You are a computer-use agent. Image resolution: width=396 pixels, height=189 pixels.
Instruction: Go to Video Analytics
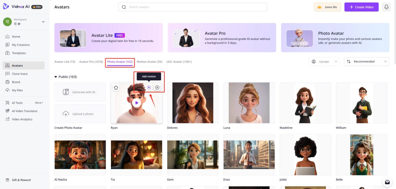pyautogui.click(x=22, y=119)
